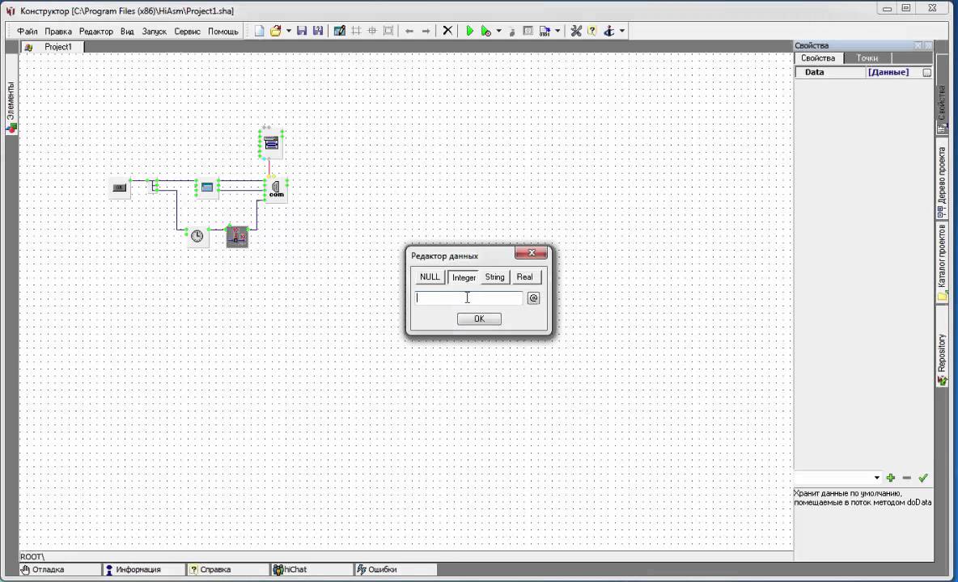This screenshot has height=582, width=958.
Task: Click the run-with-stop green play icon
Action: (x=485, y=31)
